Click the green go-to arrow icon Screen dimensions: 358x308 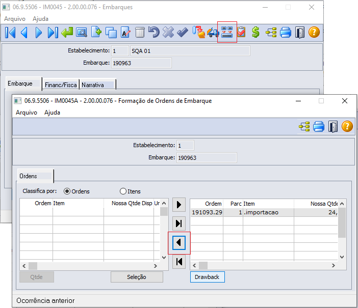point(67,33)
